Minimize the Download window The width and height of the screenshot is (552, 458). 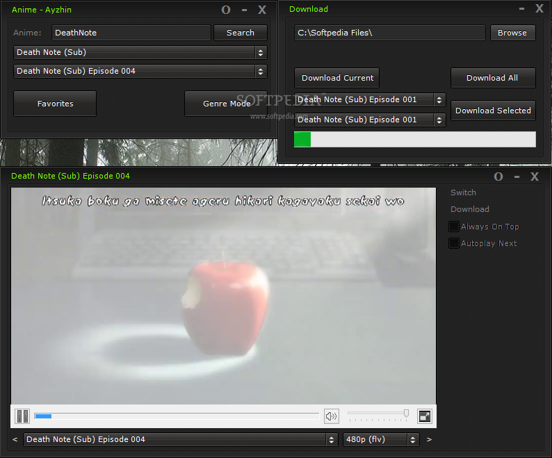coord(521,9)
